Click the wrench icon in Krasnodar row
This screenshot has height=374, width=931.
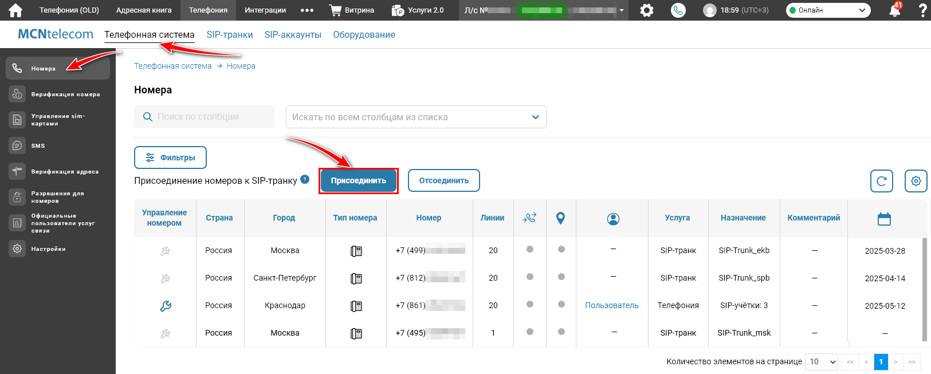(x=166, y=306)
